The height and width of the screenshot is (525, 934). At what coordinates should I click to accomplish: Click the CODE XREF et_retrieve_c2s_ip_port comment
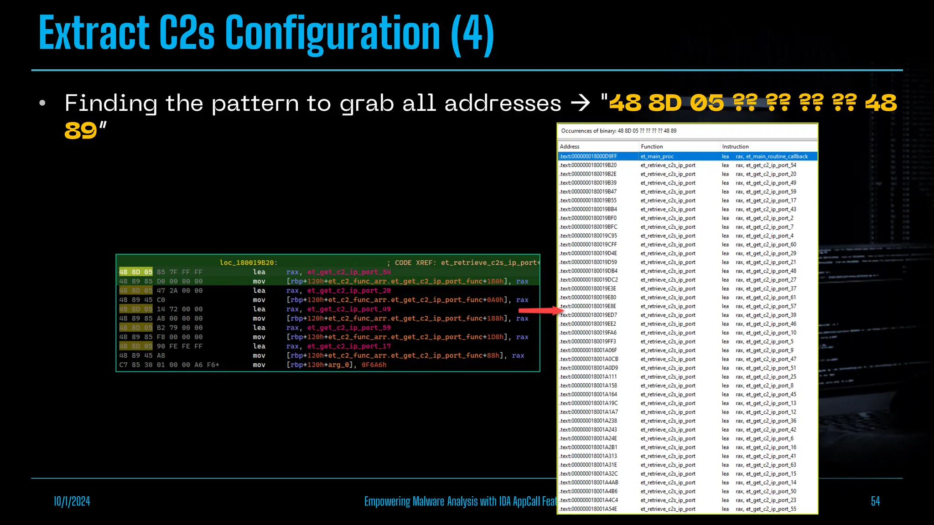pyautogui.click(x=463, y=262)
